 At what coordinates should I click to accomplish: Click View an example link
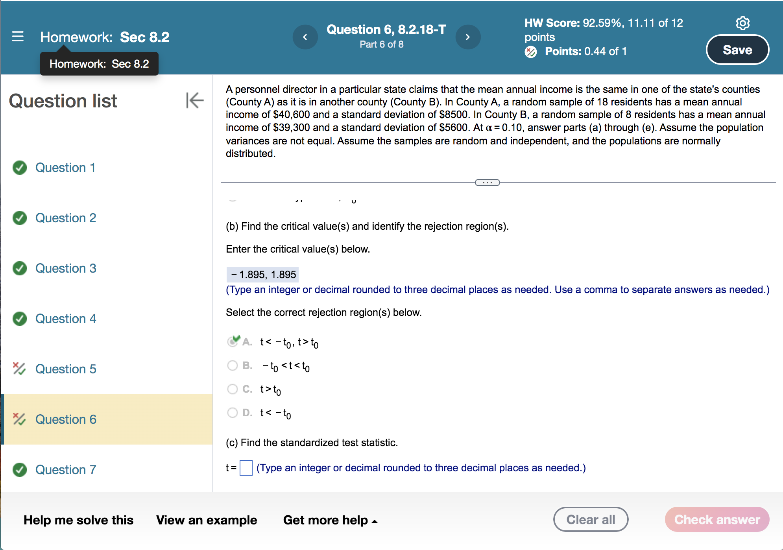pos(207,520)
